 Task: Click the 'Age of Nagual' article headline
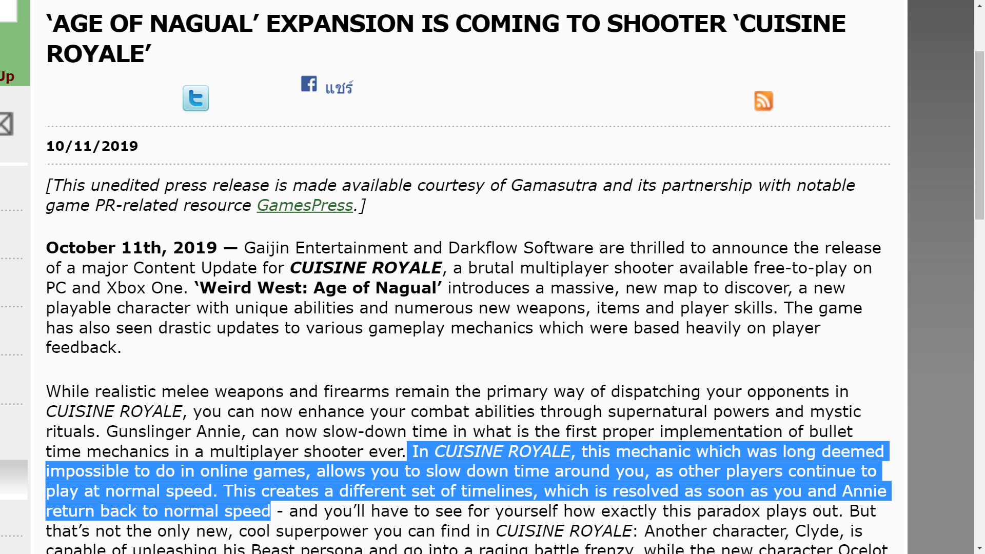(446, 38)
